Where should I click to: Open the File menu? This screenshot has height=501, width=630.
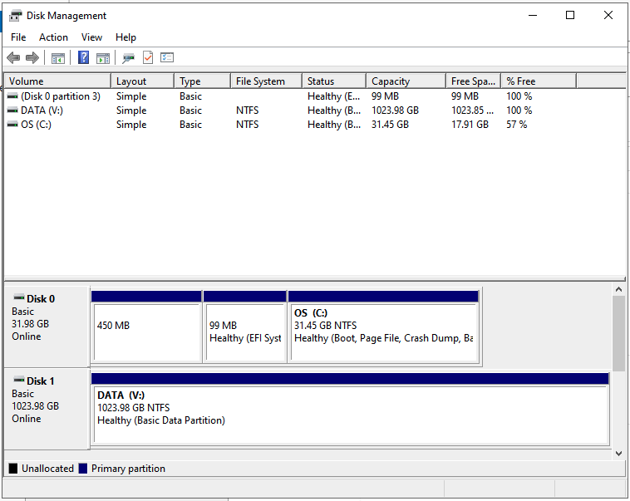click(18, 37)
